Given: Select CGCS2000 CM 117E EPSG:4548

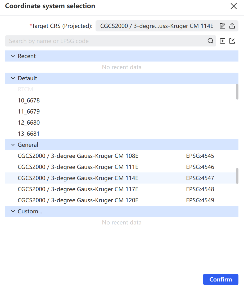Looking at the screenshot, I should point(120,189).
